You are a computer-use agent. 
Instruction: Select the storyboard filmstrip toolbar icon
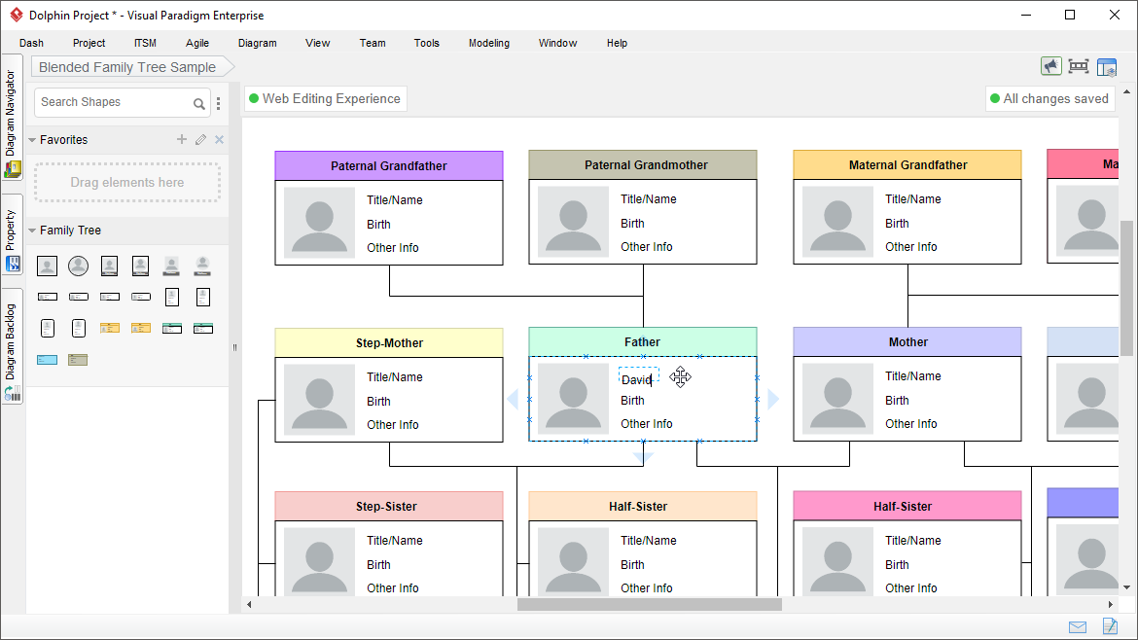click(1079, 66)
